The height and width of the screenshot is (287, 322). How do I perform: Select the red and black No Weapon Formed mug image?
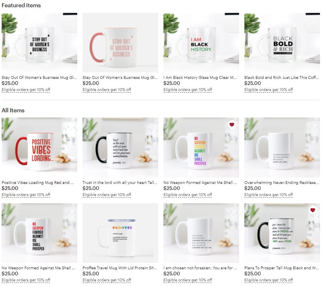coord(39,233)
